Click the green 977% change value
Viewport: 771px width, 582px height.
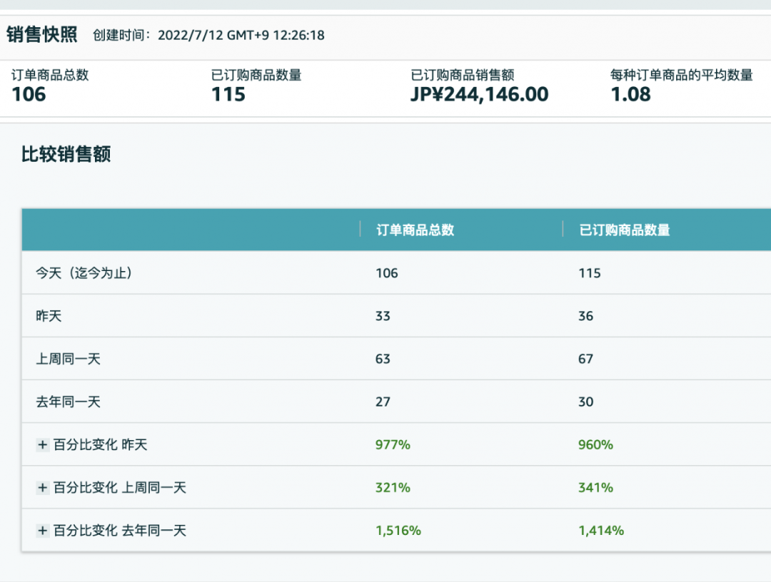pyautogui.click(x=392, y=444)
